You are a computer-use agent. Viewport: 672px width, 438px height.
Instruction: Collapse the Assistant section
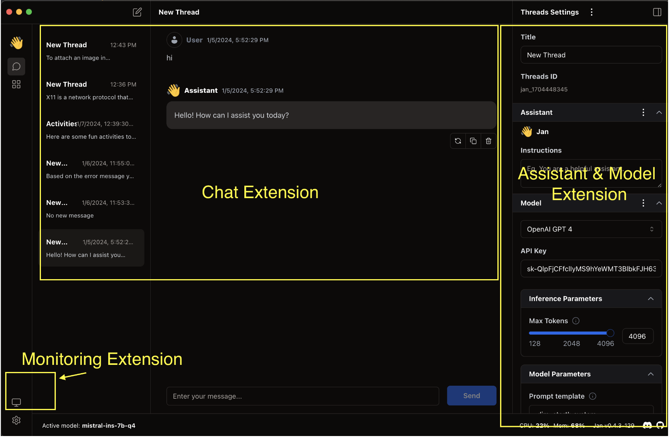[659, 112]
